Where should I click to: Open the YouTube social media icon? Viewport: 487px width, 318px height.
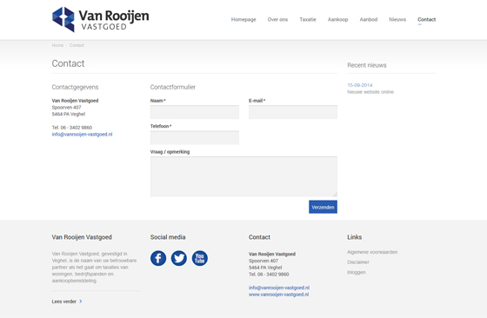200,258
